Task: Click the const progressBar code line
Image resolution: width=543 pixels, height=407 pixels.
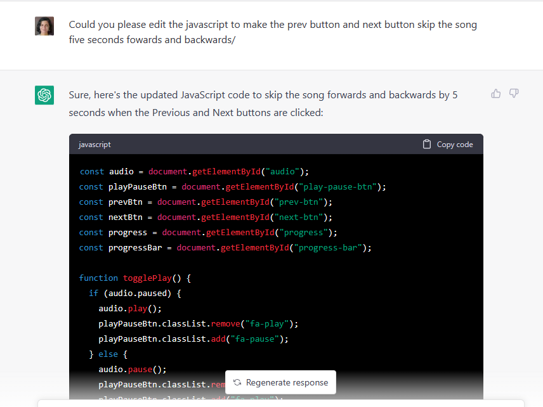Action: pyautogui.click(x=225, y=247)
